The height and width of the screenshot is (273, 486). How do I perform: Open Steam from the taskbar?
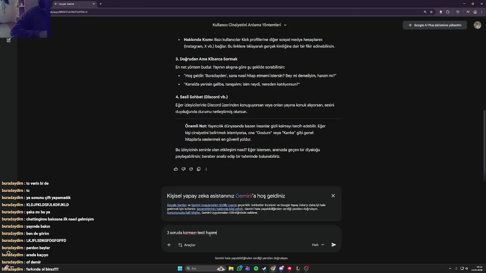point(264,268)
